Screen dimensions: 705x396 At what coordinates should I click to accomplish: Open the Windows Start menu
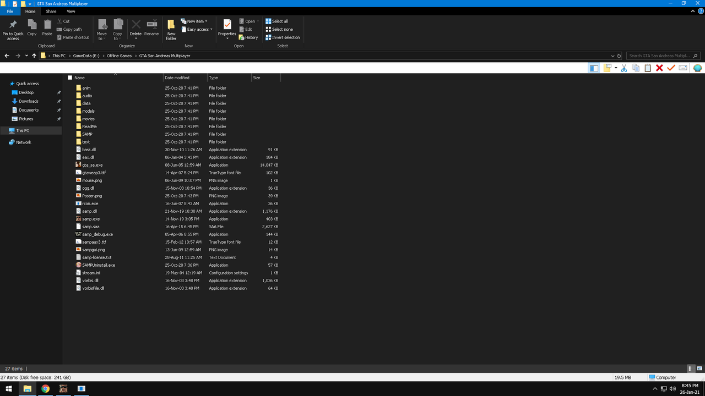[9, 389]
